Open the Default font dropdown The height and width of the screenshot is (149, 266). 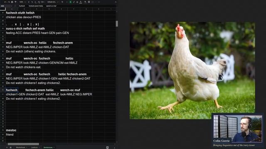(53, 2)
